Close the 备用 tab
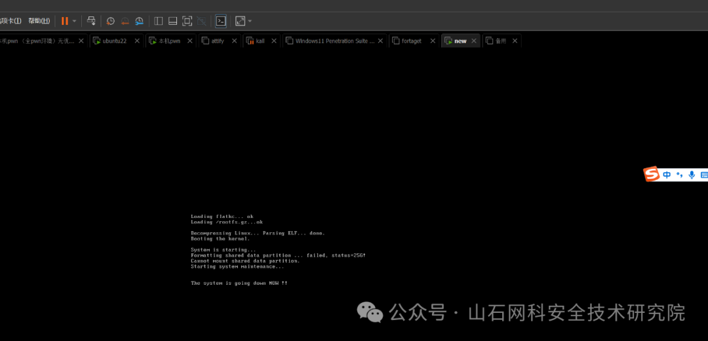Image resolution: width=708 pixels, height=341 pixels. (515, 41)
